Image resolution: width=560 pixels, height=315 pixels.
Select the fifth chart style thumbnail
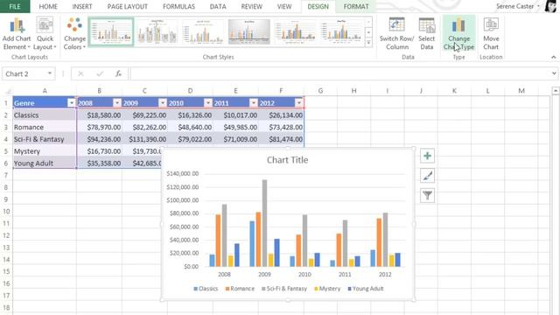(x=296, y=32)
